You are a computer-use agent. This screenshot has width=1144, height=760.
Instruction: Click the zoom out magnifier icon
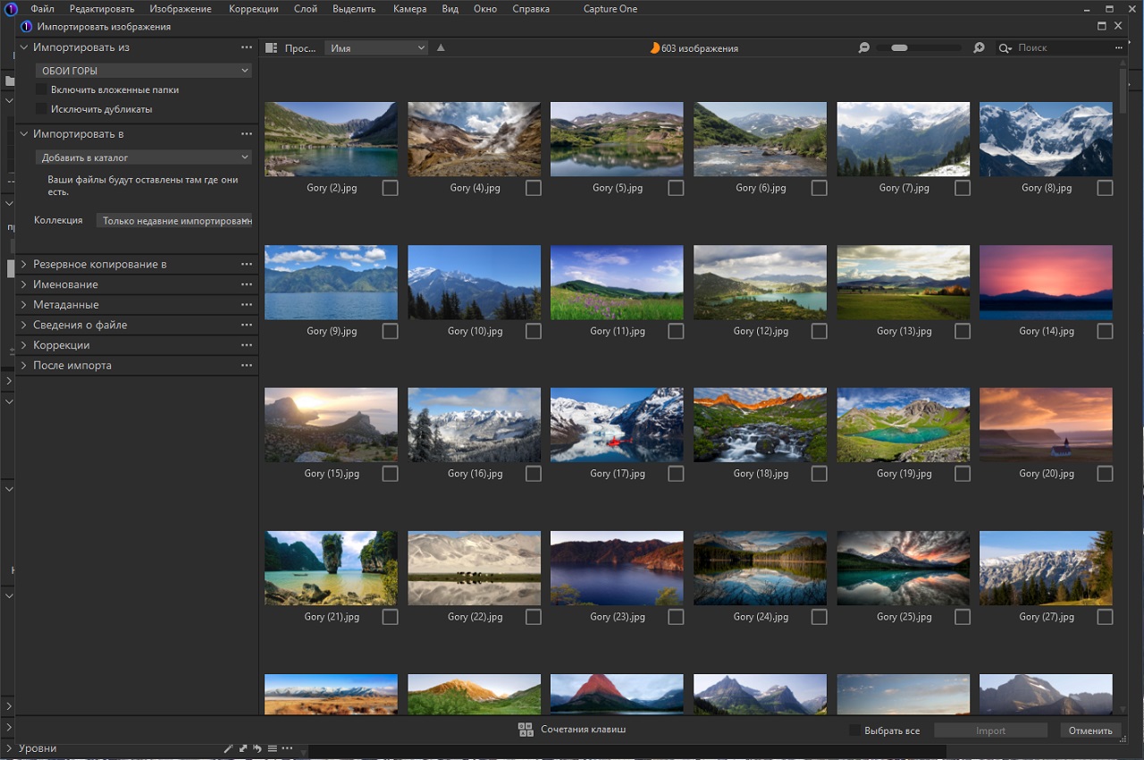[x=863, y=48]
